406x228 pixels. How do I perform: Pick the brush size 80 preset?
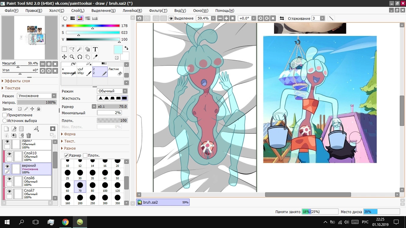click(x=92, y=185)
